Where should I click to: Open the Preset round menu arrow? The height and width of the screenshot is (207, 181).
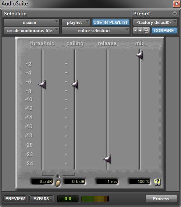click(x=175, y=14)
